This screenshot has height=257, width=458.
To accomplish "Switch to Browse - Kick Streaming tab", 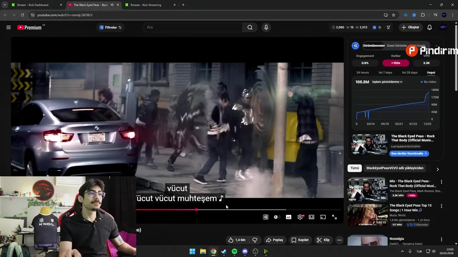I will tap(146, 5).
